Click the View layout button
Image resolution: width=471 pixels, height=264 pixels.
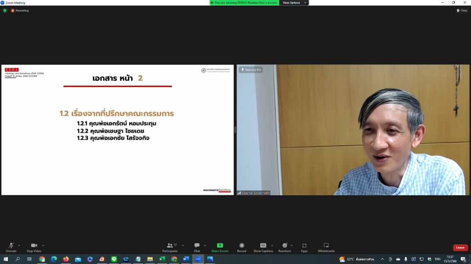[x=462, y=11]
